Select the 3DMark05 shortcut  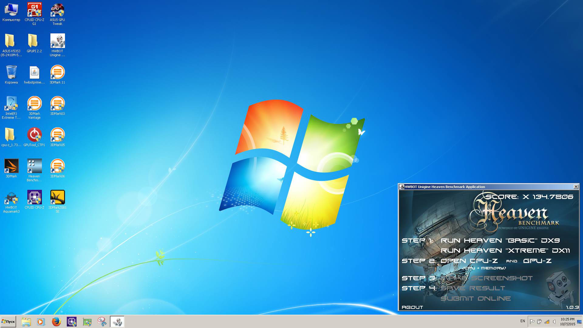57,137
